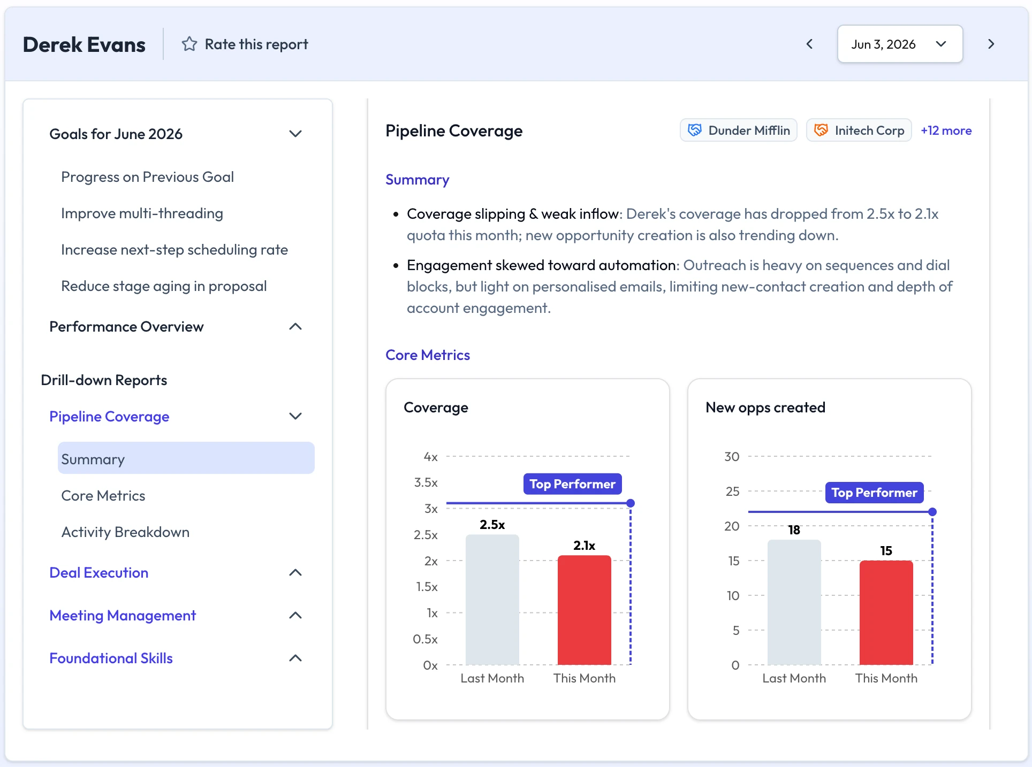Click the star icon to rate report

tap(189, 44)
